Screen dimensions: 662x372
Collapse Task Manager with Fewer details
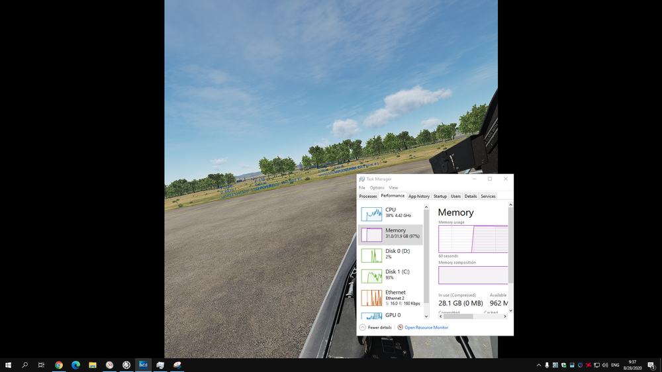tap(375, 328)
